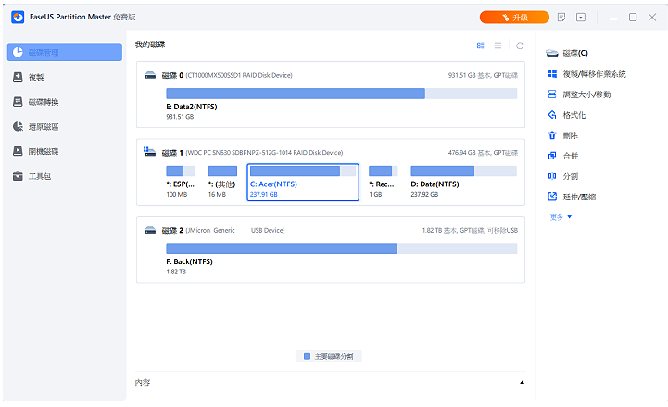Click 複製/轉移作業系統 Windows icon

point(552,74)
